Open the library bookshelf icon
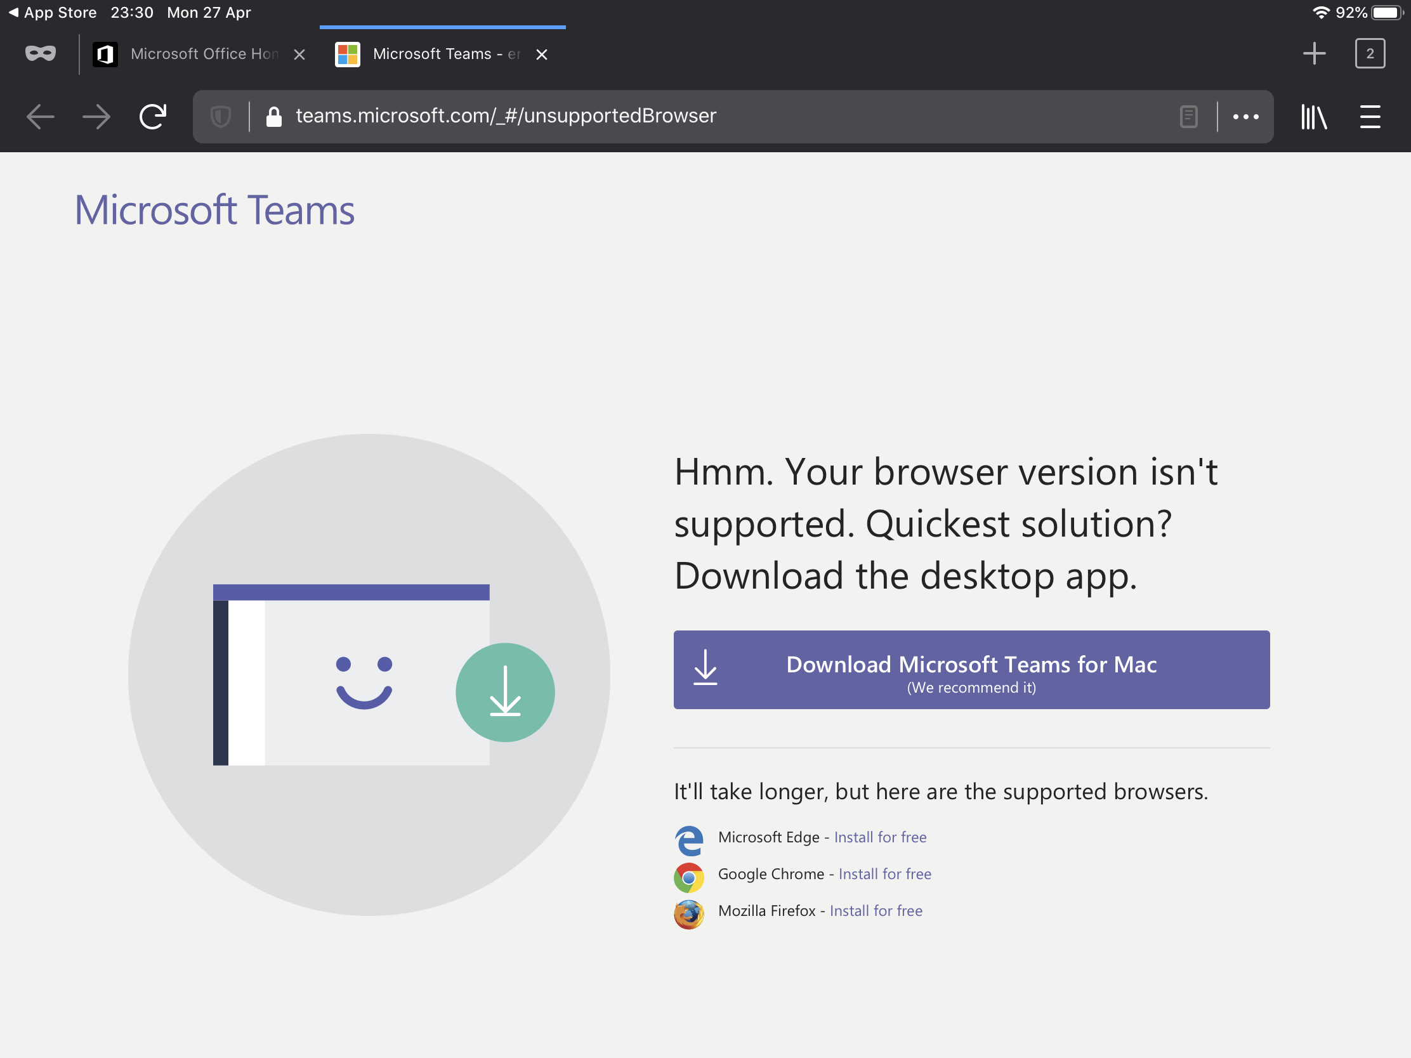 coord(1314,117)
